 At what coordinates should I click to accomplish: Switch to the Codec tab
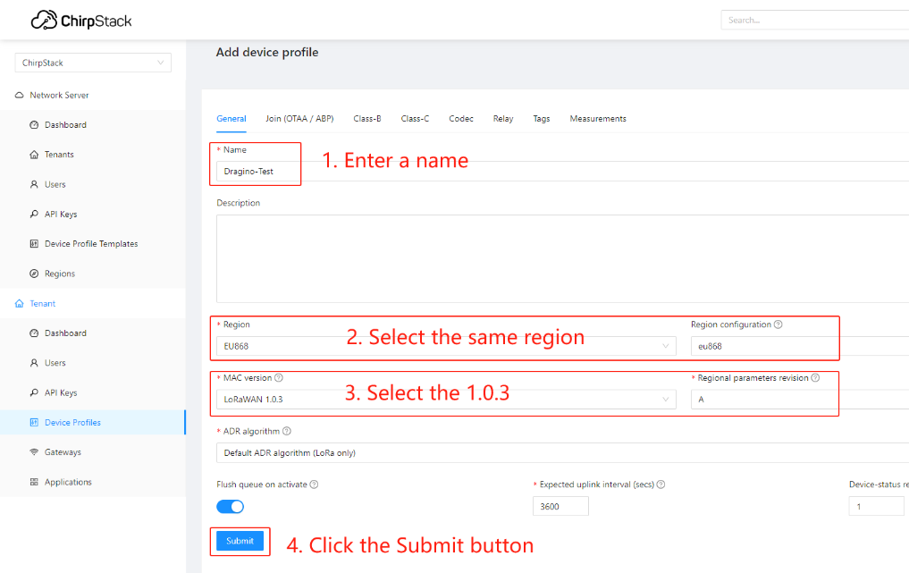pyautogui.click(x=461, y=118)
